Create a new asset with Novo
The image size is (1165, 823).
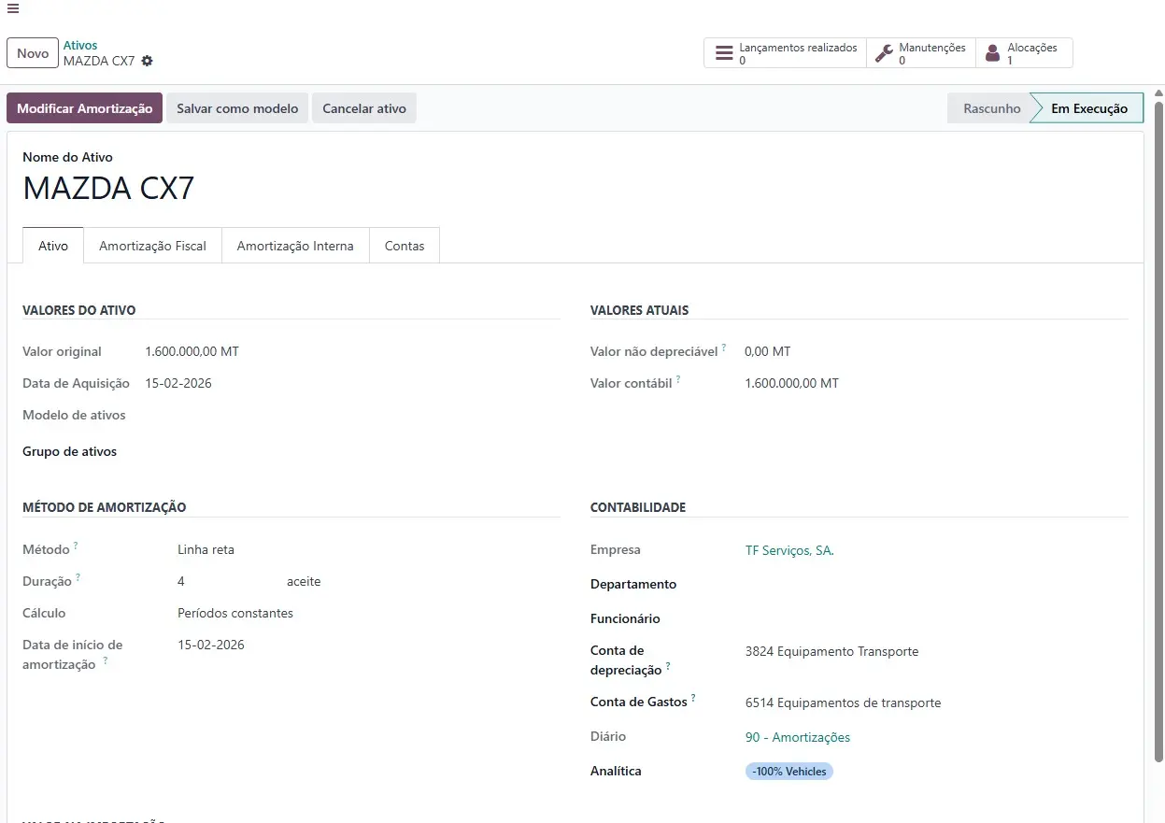click(x=33, y=53)
